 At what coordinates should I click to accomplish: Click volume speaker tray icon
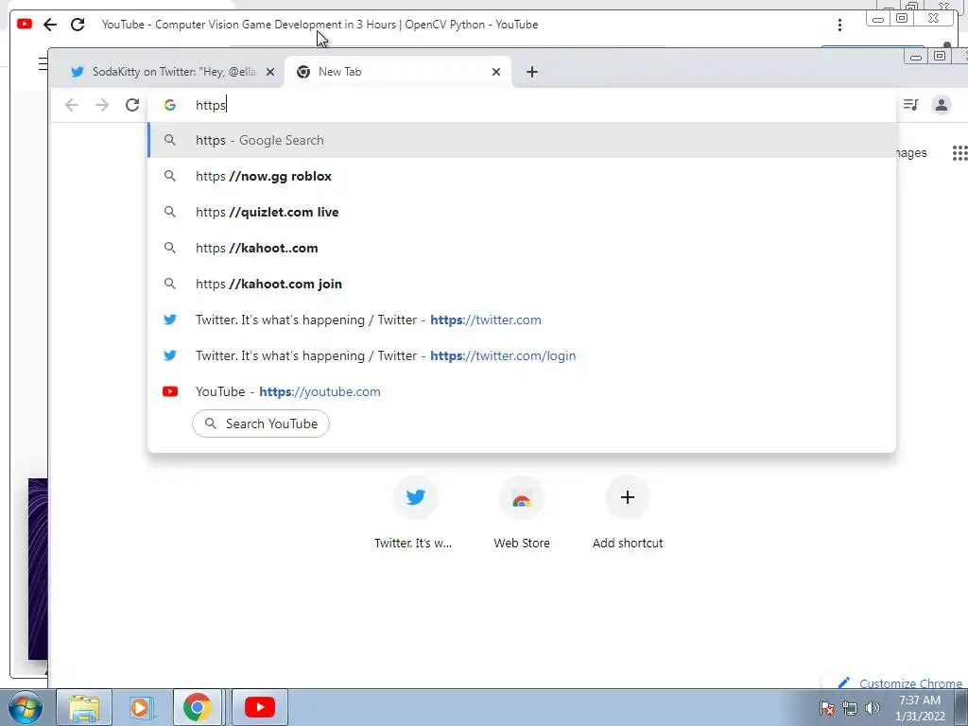point(872,708)
